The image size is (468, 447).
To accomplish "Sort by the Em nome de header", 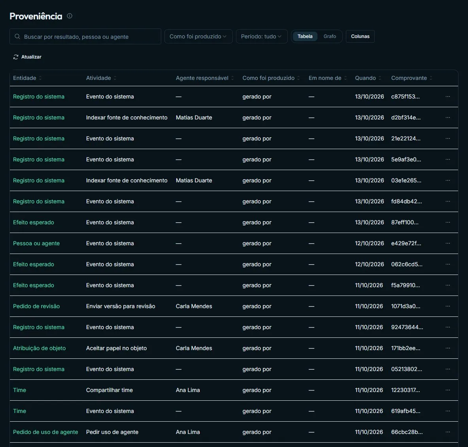I will coord(328,78).
